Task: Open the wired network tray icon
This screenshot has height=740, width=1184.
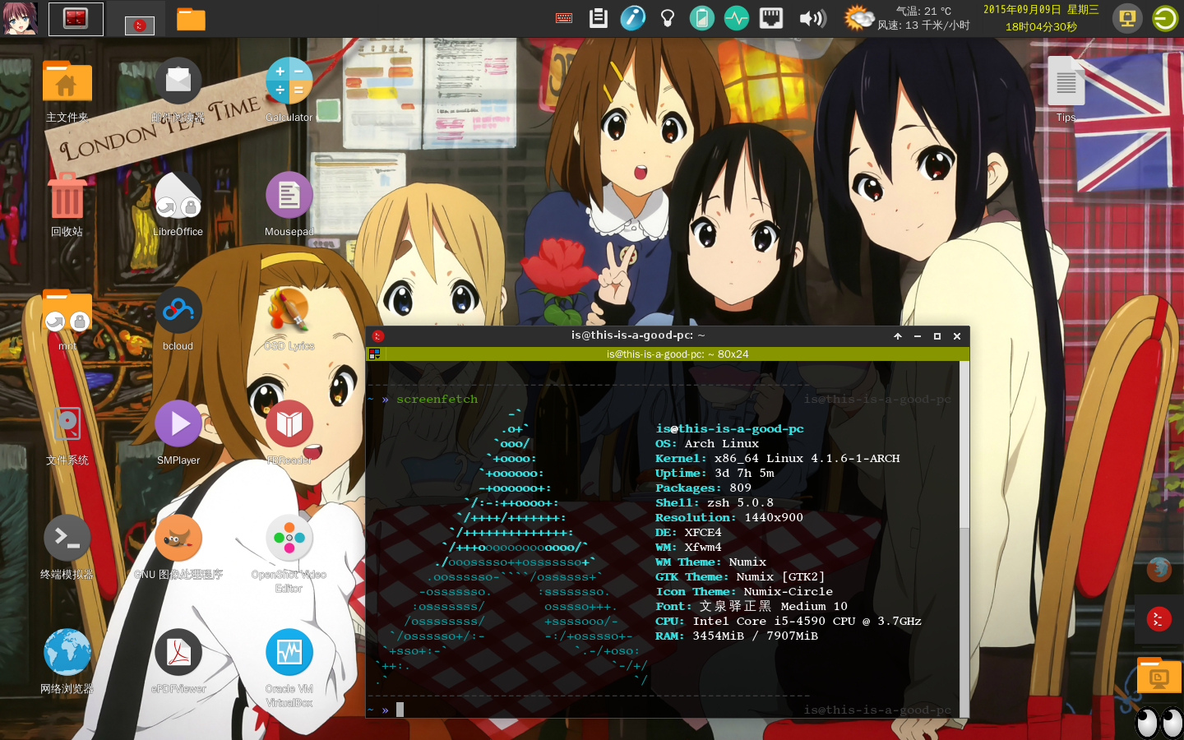Action: (771, 18)
